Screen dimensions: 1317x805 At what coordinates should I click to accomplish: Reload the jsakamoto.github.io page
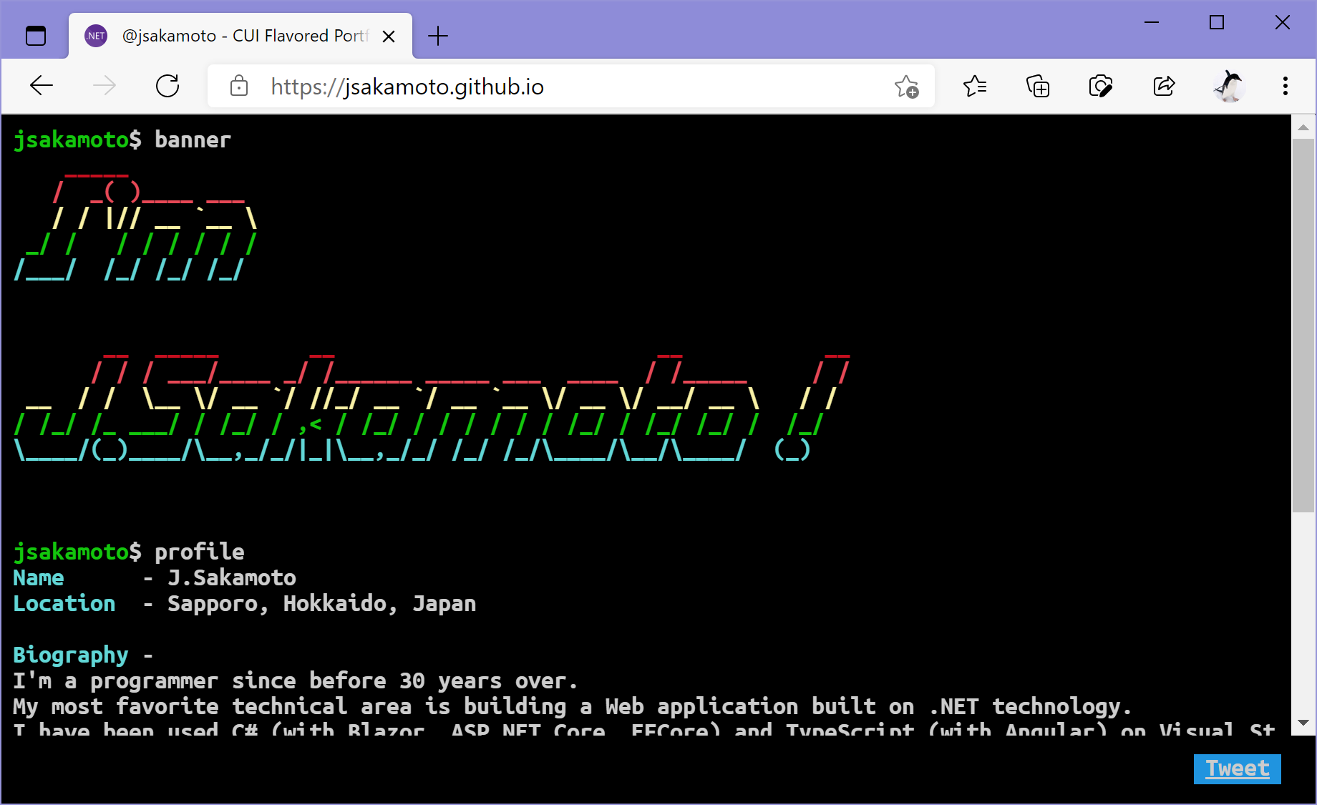[x=167, y=86]
